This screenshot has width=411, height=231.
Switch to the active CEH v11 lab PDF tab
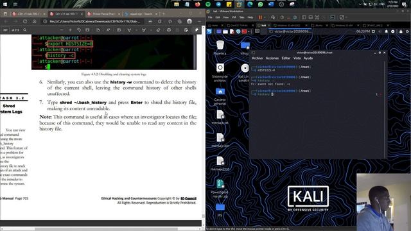[67, 13]
